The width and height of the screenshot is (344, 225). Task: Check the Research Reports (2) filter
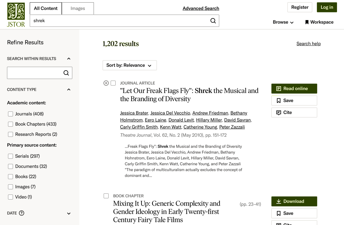pos(10,134)
